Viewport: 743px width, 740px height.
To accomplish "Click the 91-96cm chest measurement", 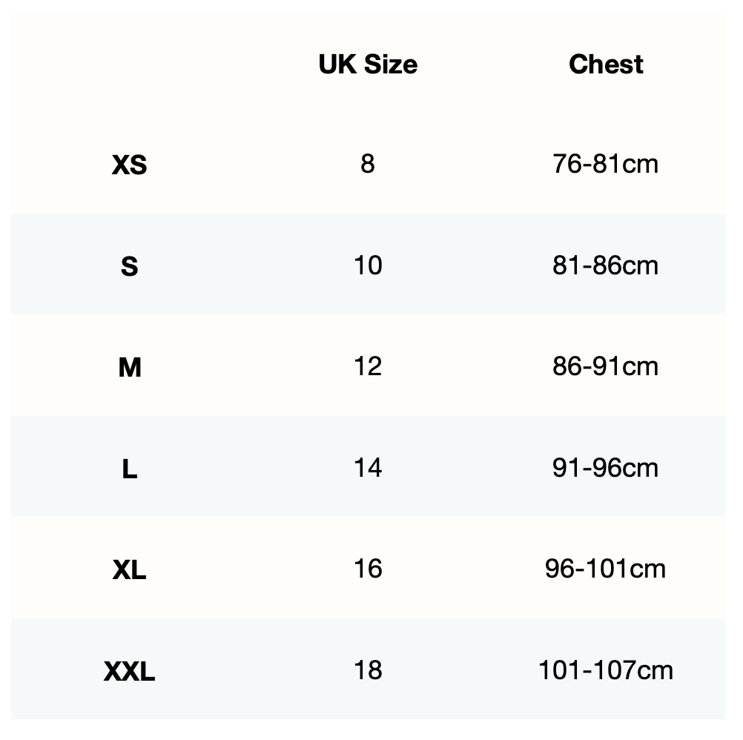I will click(605, 468).
